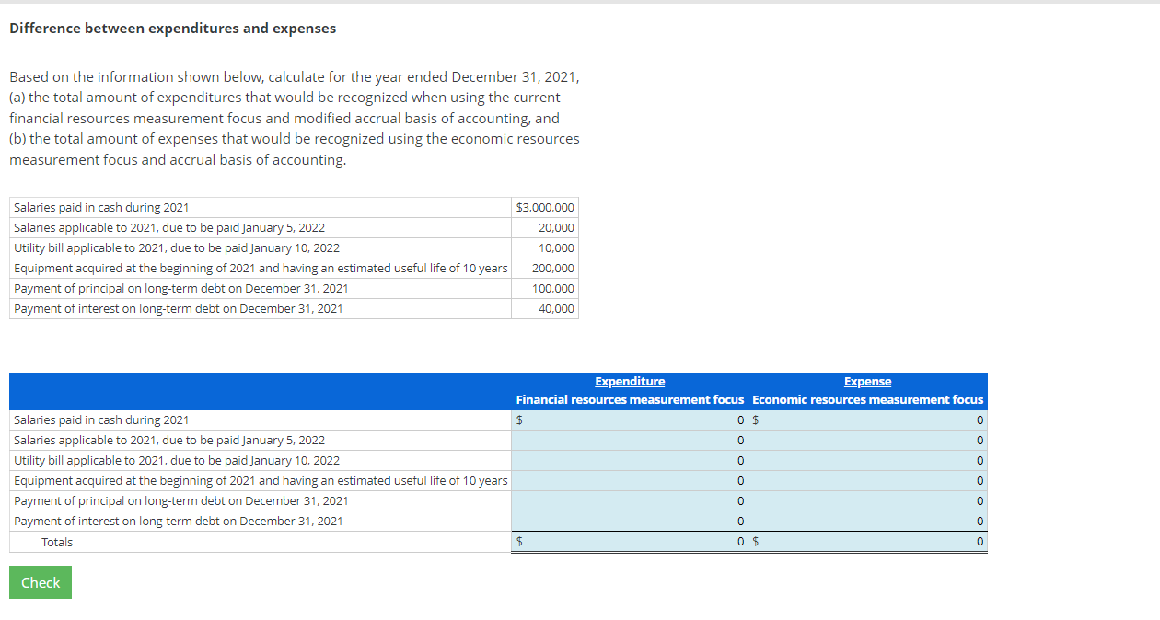Click the 40,000 value in data table
The image size is (1160, 620).
tap(556, 309)
